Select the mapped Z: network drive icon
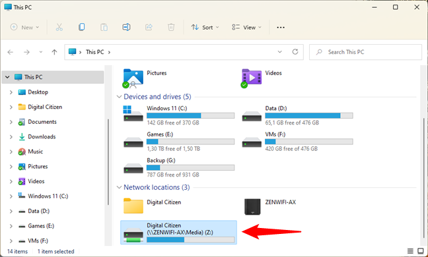Image resolution: width=428 pixels, height=257 pixels. pos(133,235)
